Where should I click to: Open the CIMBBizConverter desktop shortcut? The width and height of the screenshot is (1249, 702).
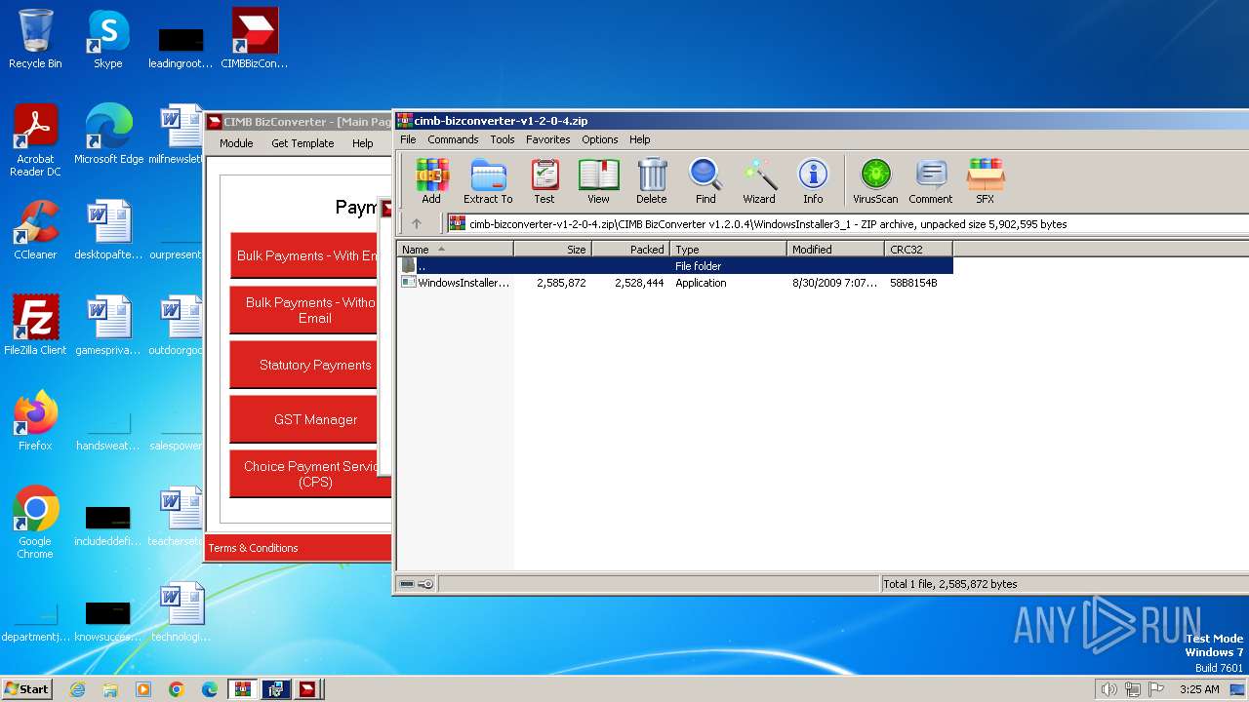tap(255, 39)
